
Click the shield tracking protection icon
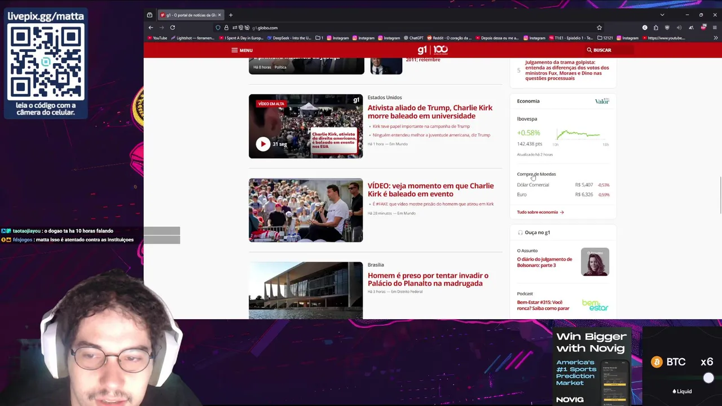pyautogui.click(x=218, y=28)
